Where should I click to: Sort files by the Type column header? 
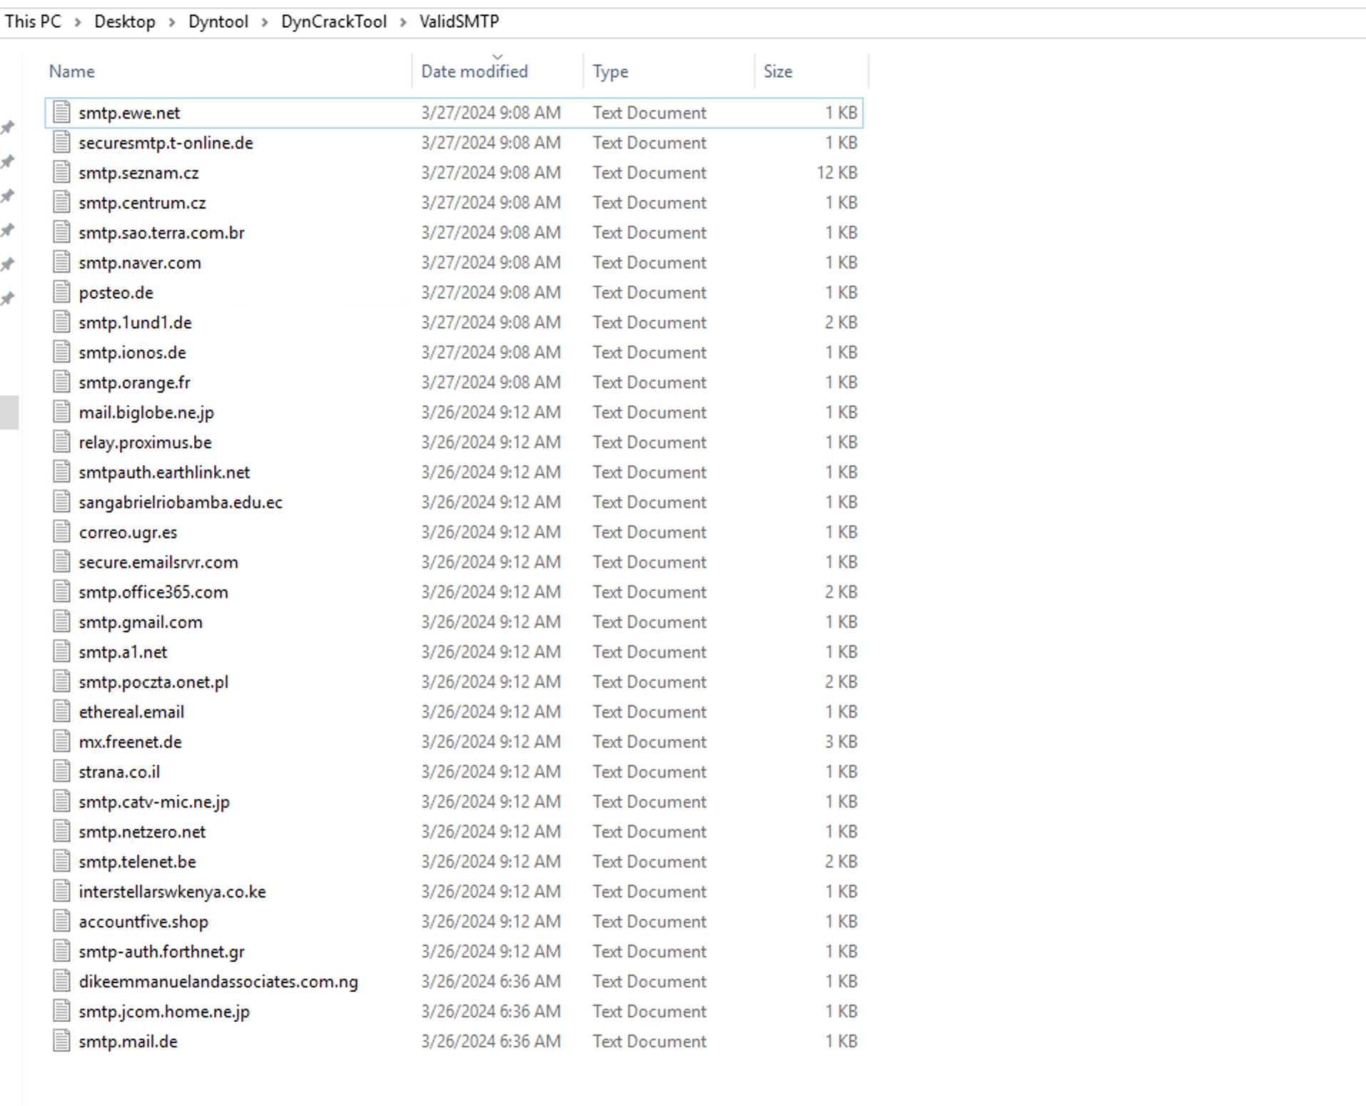(x=610, y=71)
